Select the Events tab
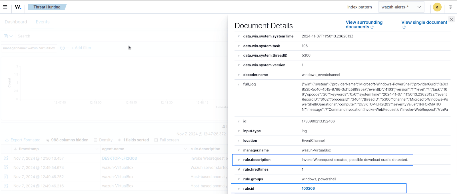The height and width of the screenshot is (194, 457). pyautogui.click(x=43, y=22)
